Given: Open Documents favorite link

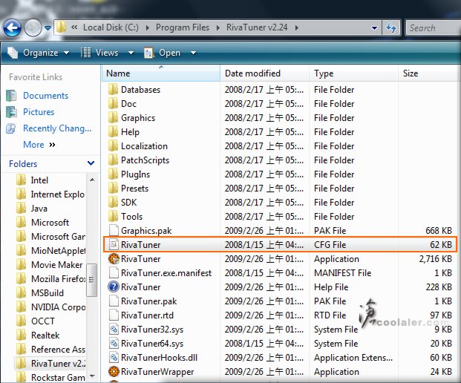Looking at the screenshot, I should 45,96.
